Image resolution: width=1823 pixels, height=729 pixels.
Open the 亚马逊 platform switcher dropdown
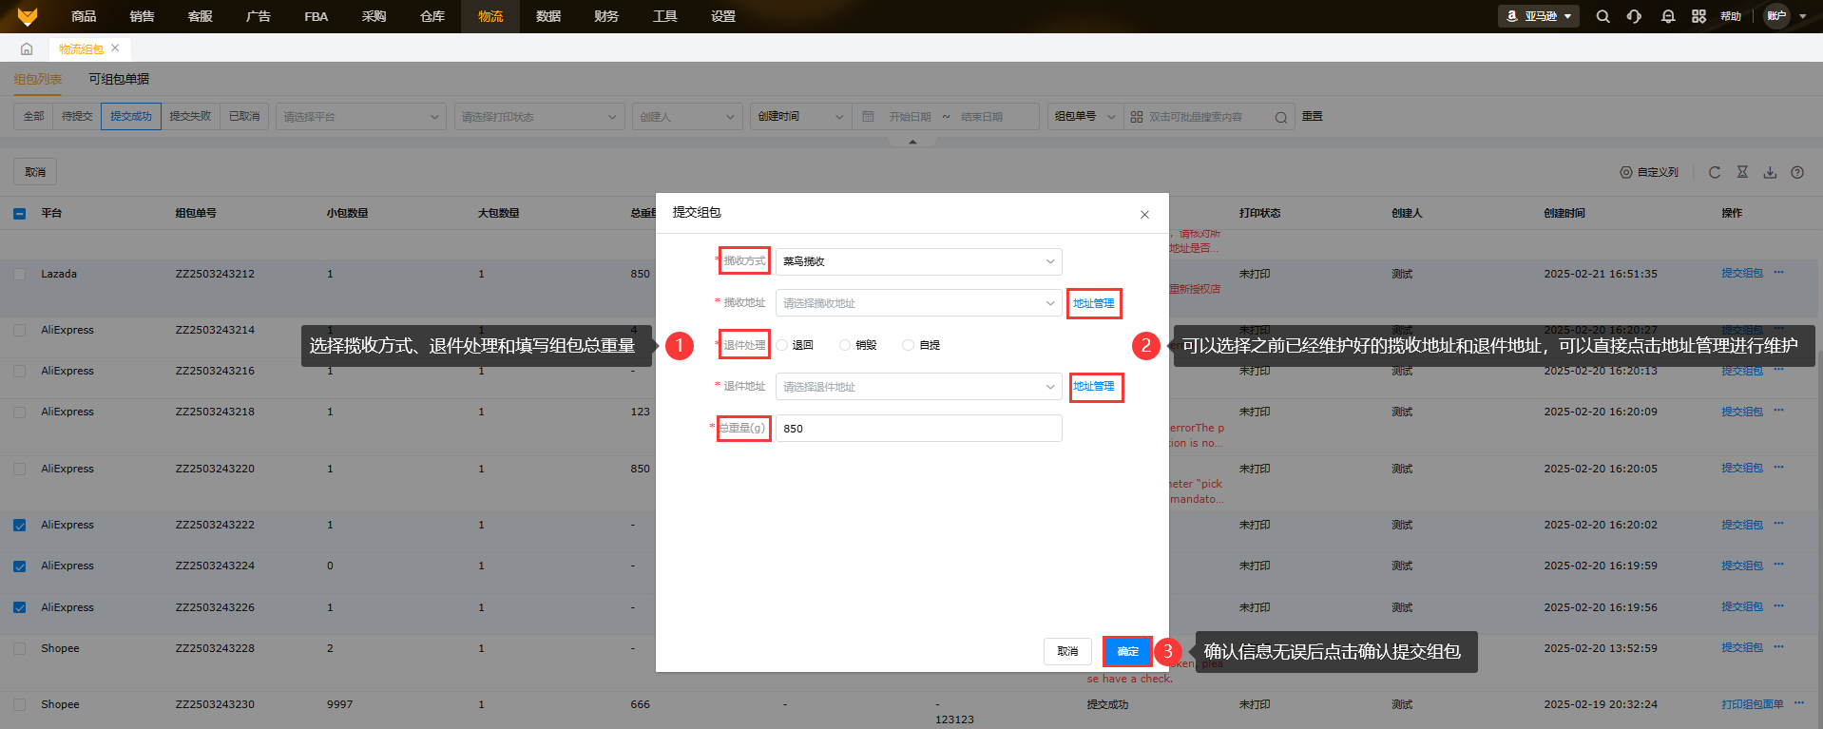(x=1539, y=16)
